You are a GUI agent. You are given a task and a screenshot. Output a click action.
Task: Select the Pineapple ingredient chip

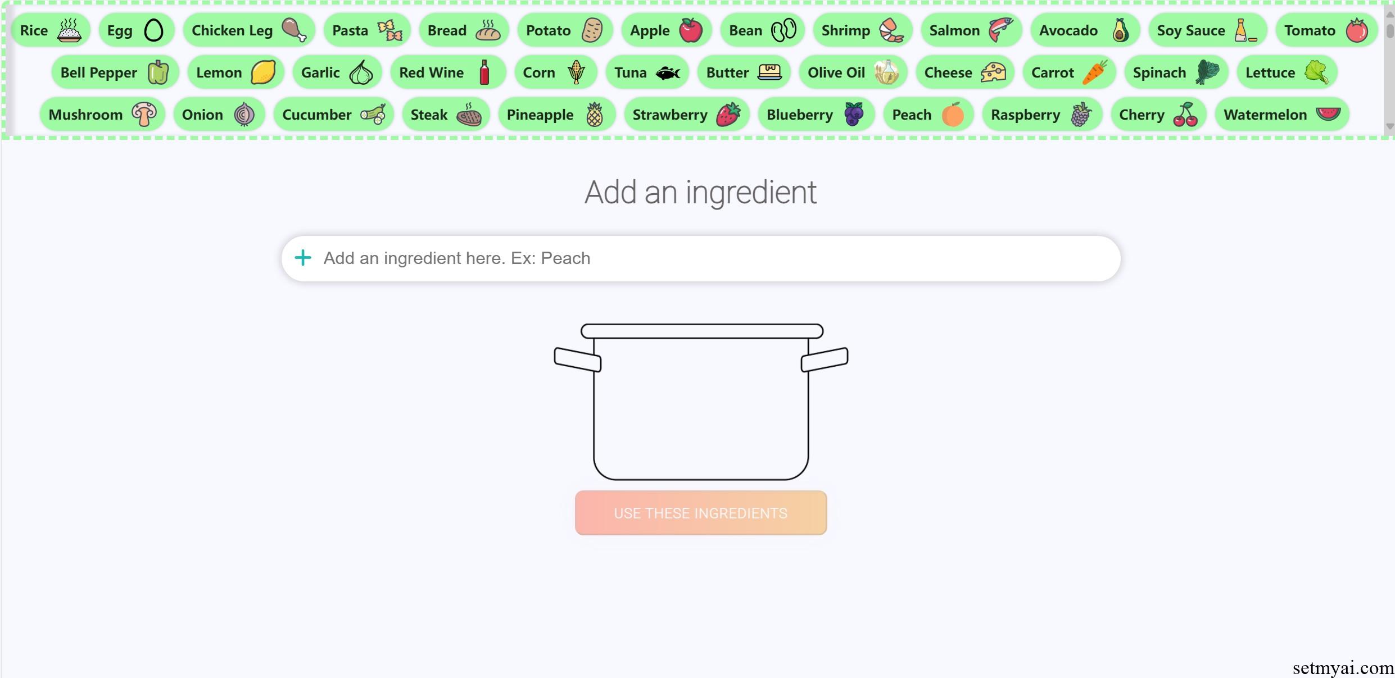[556, 115]
